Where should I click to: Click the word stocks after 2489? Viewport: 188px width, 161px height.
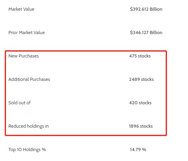click(x=147, y=79)
